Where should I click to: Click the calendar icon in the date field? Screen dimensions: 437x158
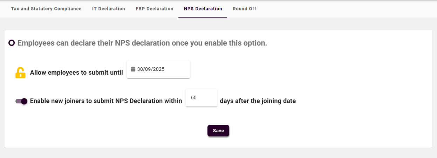[133, 69]
